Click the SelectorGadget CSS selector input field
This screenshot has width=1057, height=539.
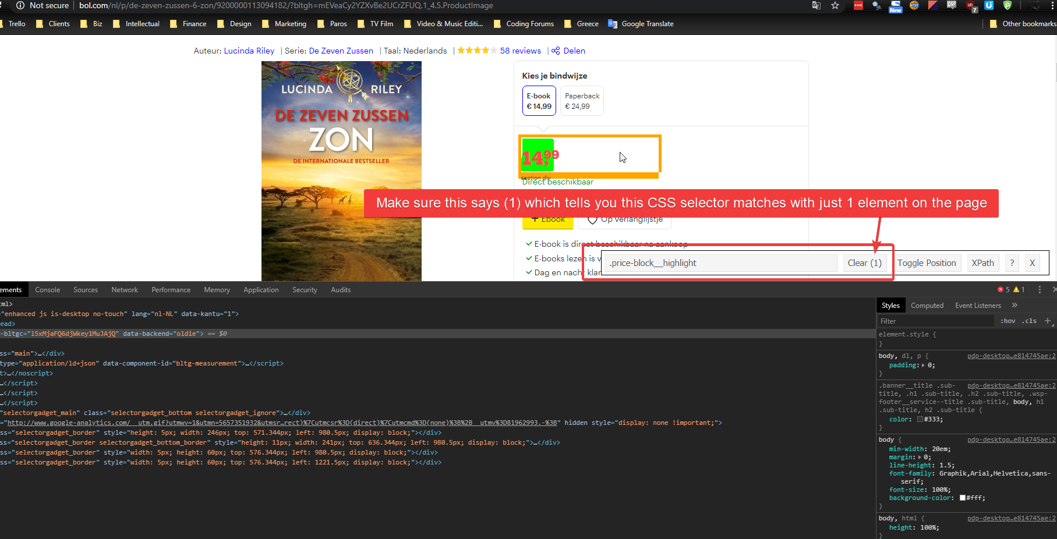[720, 263]
